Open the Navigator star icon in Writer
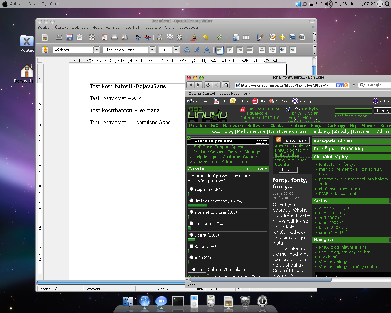 click(282, 37)
